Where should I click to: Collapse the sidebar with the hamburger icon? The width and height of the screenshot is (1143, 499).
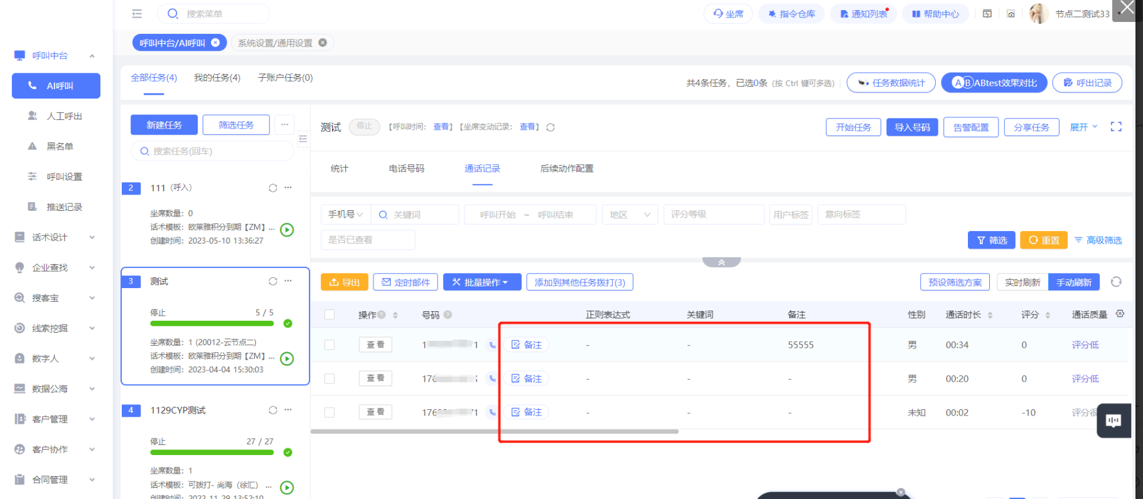point(137,14)
